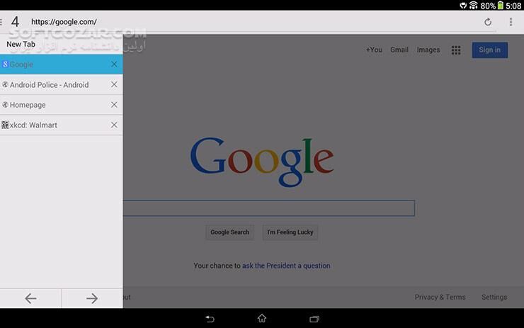Go forward with the right arrow

click(x=92, y=298)
